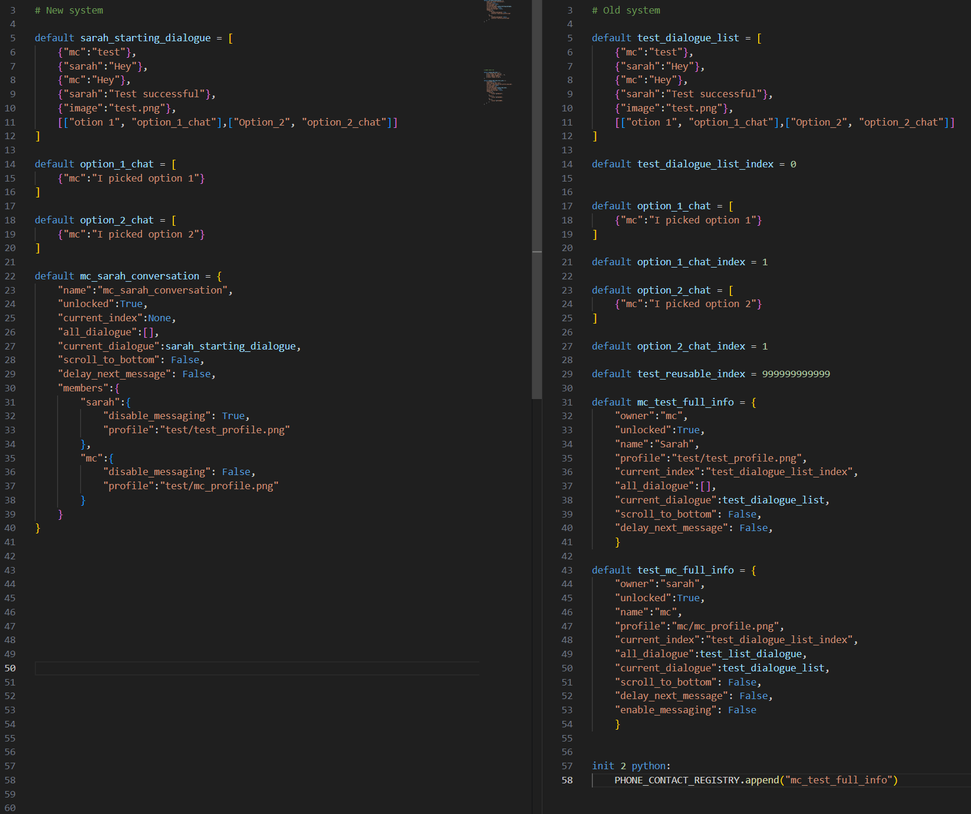Click 'test_mc_full_info' on right line 43
The image size is (971, 814).
[686, 570]
